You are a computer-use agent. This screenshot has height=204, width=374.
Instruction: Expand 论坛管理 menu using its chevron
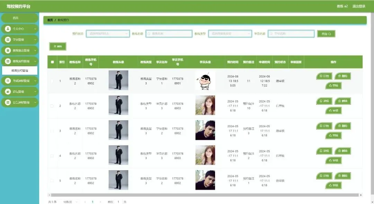(35, 91)
